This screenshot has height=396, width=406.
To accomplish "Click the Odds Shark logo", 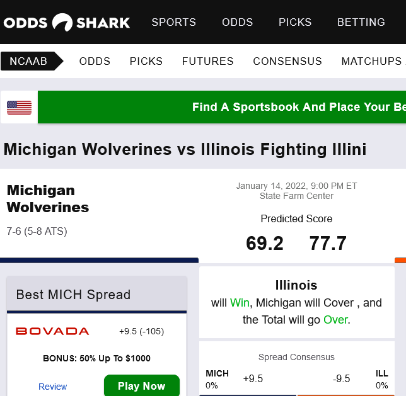I will [67, 23].
